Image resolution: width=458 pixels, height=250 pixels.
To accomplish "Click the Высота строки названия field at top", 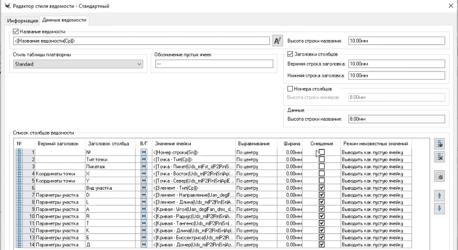I will [395, 41].
